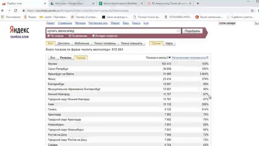This screenshot has height=146, width=259.
Task: Open the Рекламная сеть link
Action: (x=98, y=23)
